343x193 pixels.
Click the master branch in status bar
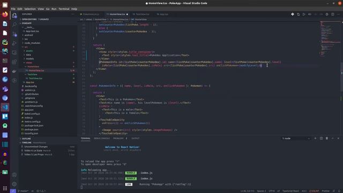pyautogui.click(x=23, y=191)
